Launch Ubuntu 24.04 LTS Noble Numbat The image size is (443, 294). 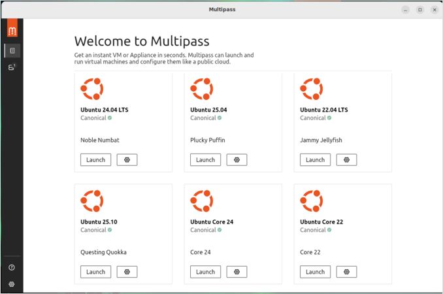click(95, 159)
